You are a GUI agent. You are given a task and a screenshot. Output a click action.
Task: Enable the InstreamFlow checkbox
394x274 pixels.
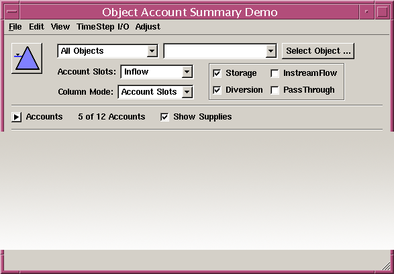pyautogui.click(x=275, y=73)
